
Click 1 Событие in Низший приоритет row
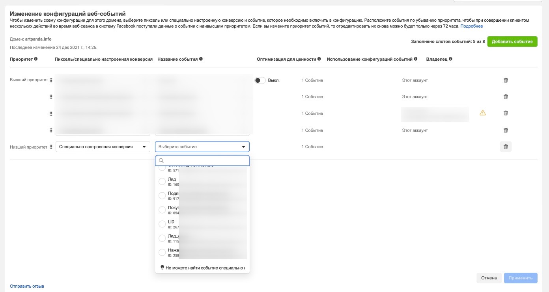tap(312, 147)
